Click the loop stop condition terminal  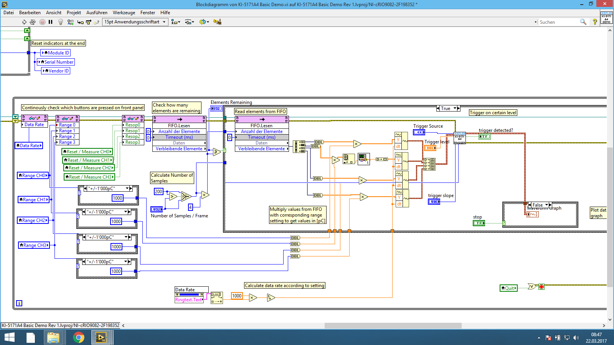(x=541, y=287)
